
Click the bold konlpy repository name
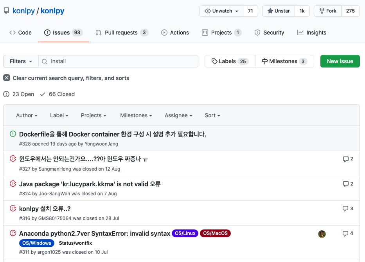pos(52,11)
